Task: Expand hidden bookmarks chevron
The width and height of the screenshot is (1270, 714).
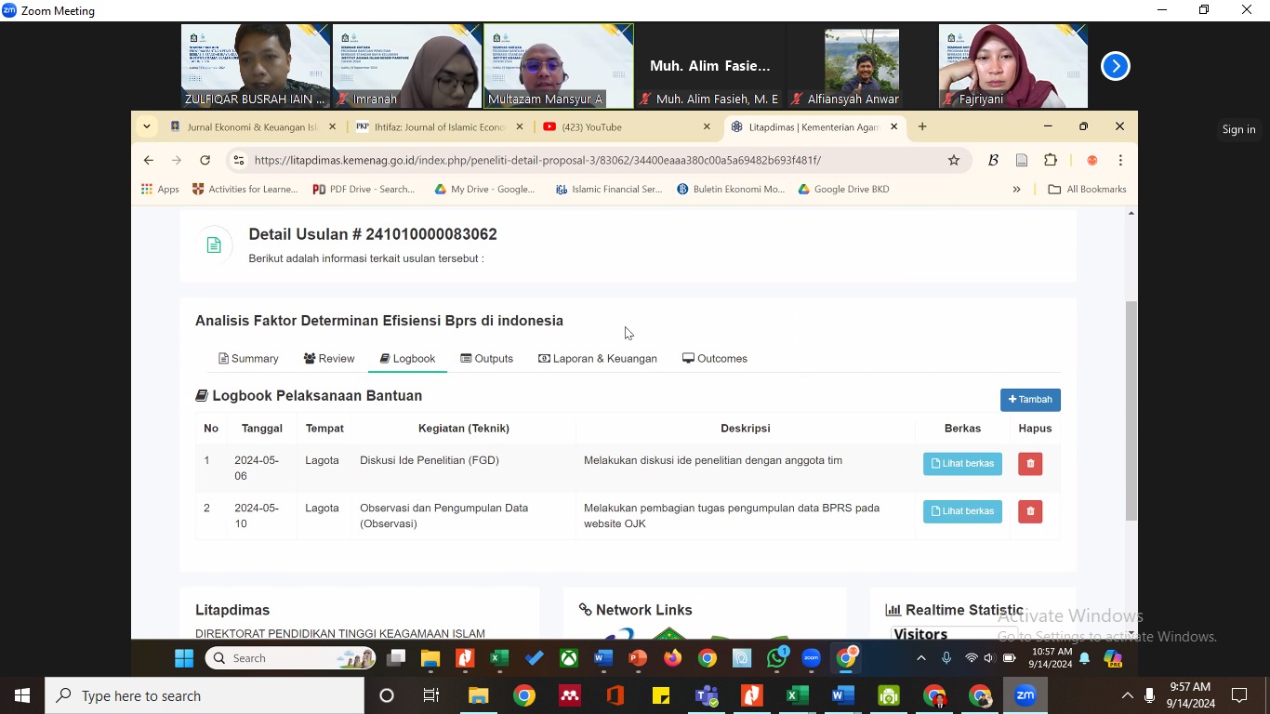Action: point(1016,190)
